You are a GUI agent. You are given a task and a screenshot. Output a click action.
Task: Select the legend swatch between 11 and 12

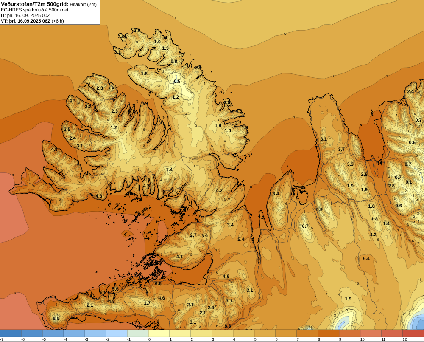tap(392, 334)
